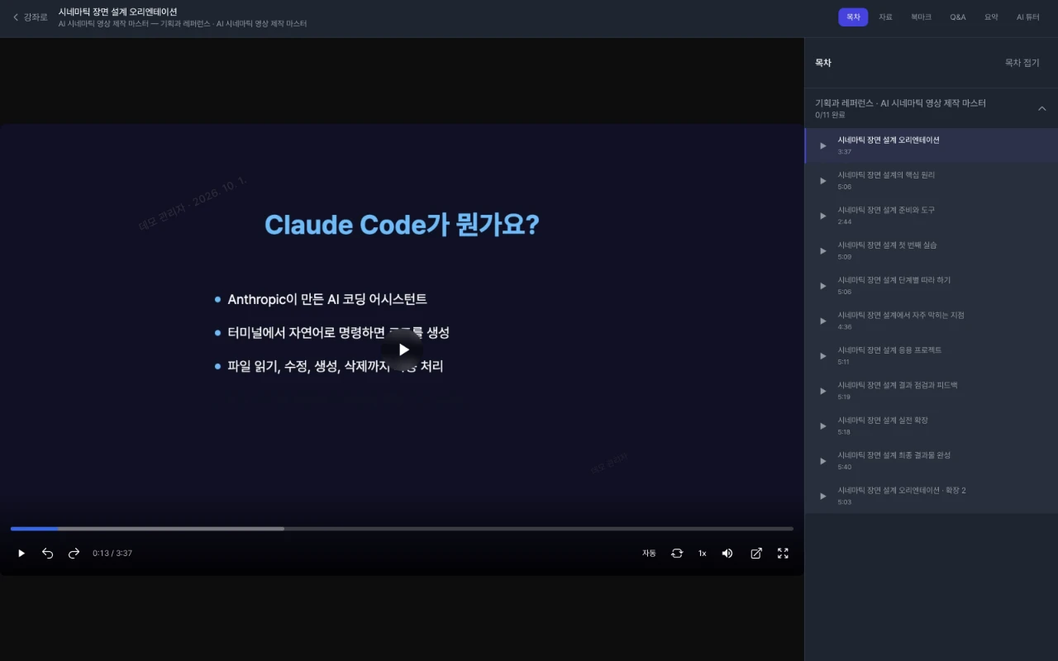This screenshot has height=661, width=1058.
Task: Rewind using the skip-back arrow icon
Action: point(48,554)
